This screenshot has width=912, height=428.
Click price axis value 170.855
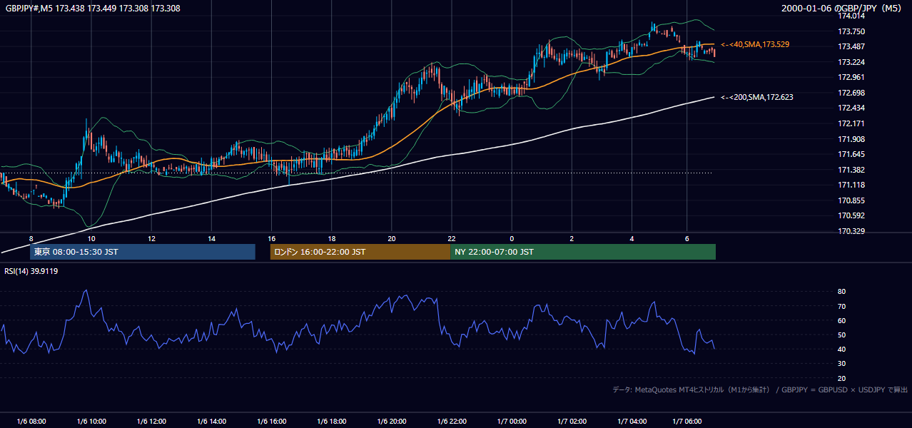851,200
